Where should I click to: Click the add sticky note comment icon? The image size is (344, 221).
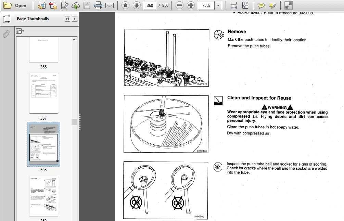[261, 5]
